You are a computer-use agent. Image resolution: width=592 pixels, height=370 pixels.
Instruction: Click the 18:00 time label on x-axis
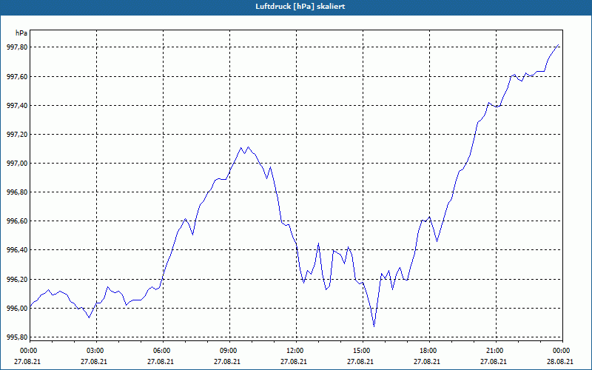[x=428, y=351]
